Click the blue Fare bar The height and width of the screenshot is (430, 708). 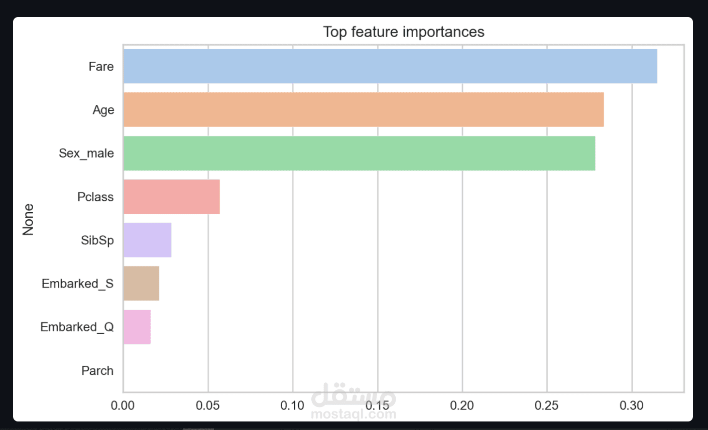(x=390, y=66)
